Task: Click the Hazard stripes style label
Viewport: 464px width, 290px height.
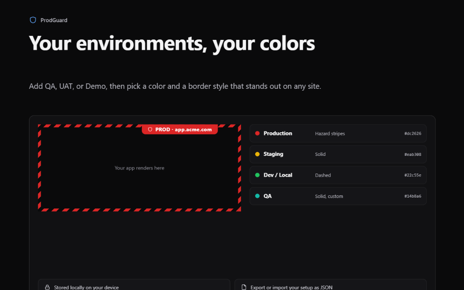Action: click(330, 134)
